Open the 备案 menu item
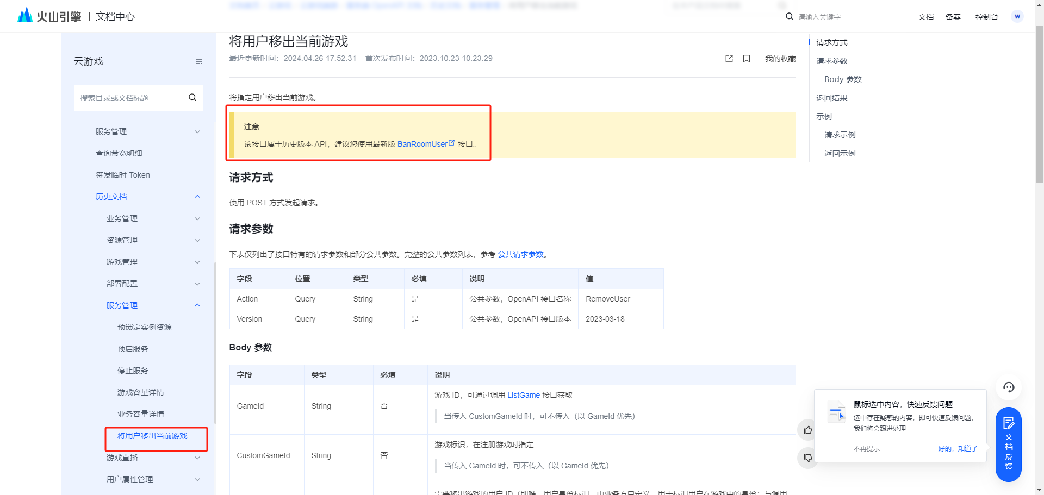Image resolution: width=1044 pixels, height=495 pixels. (x=953, y=17)
